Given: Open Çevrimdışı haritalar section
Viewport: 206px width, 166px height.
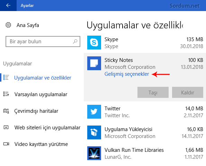Looking at the screenshot, I should pyautogui.click(x=36, y=111).
